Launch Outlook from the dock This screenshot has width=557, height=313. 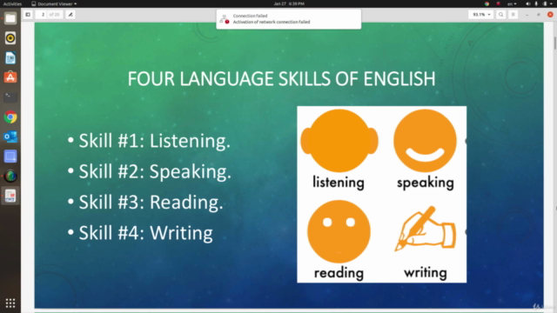(10, 137)
